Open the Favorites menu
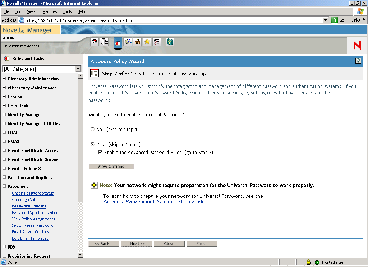 point(49,11)
